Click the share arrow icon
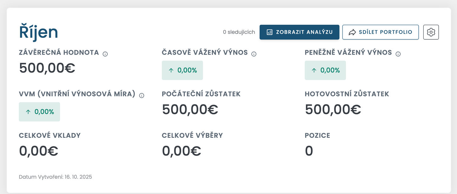 (x=352, y=32)
